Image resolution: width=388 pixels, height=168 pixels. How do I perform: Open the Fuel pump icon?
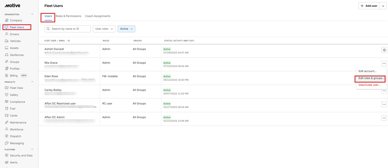point(7,108)
